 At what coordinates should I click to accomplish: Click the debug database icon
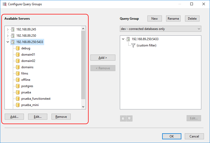[x=18, y=48]
